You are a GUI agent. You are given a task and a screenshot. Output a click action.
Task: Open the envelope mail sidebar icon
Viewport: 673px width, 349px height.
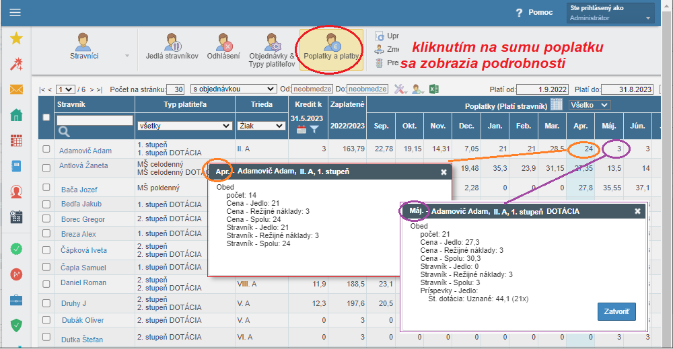(16, 89)
